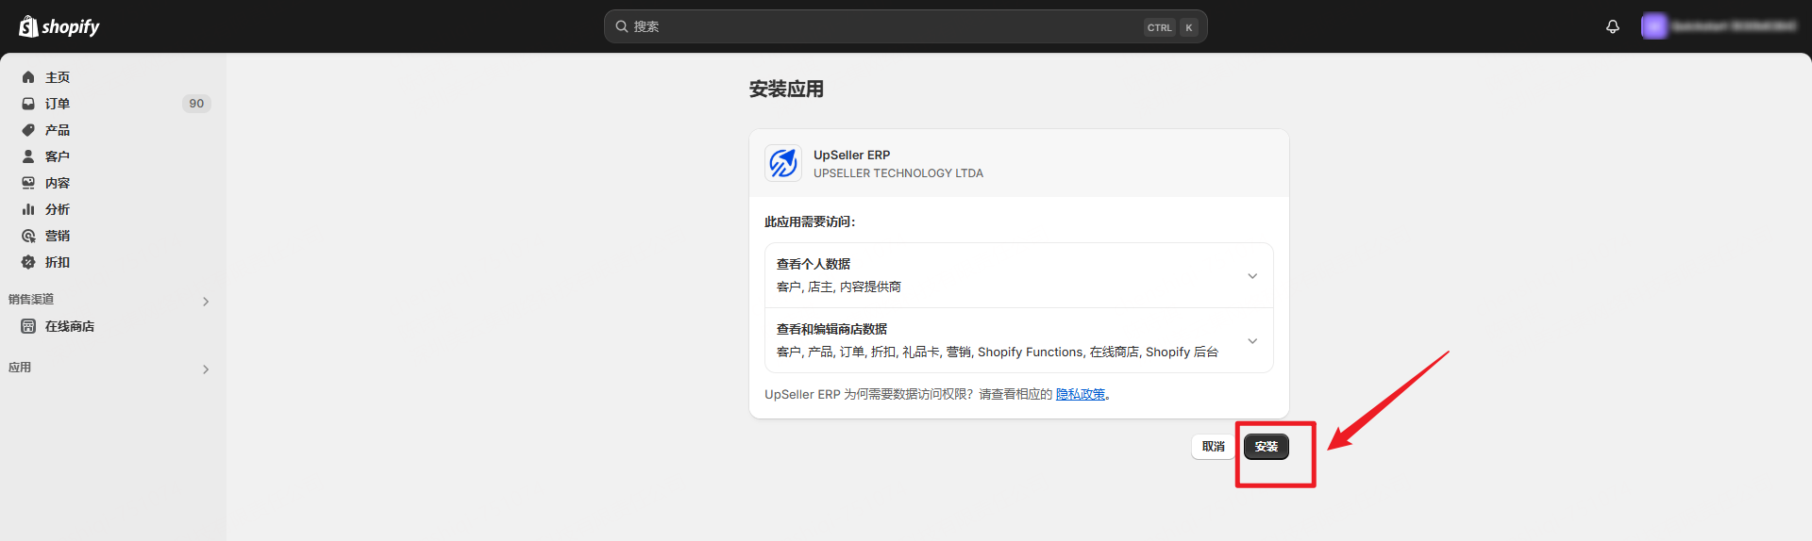Expand 查看和编辑商店数据 permission chevron
Image resolution: width=1812 pixels, height=541 pixels.
click(x=1252, y=341)
